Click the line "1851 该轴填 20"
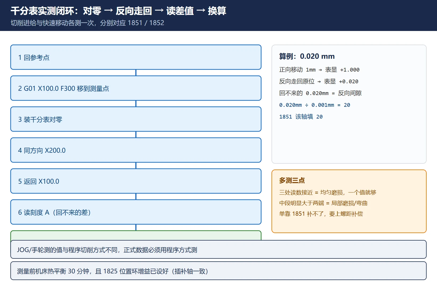Image resolution: width=437 pixels, height=299 pixels. click(x=301, y=117)
